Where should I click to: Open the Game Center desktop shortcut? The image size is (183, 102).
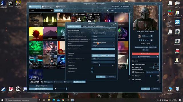11,90
